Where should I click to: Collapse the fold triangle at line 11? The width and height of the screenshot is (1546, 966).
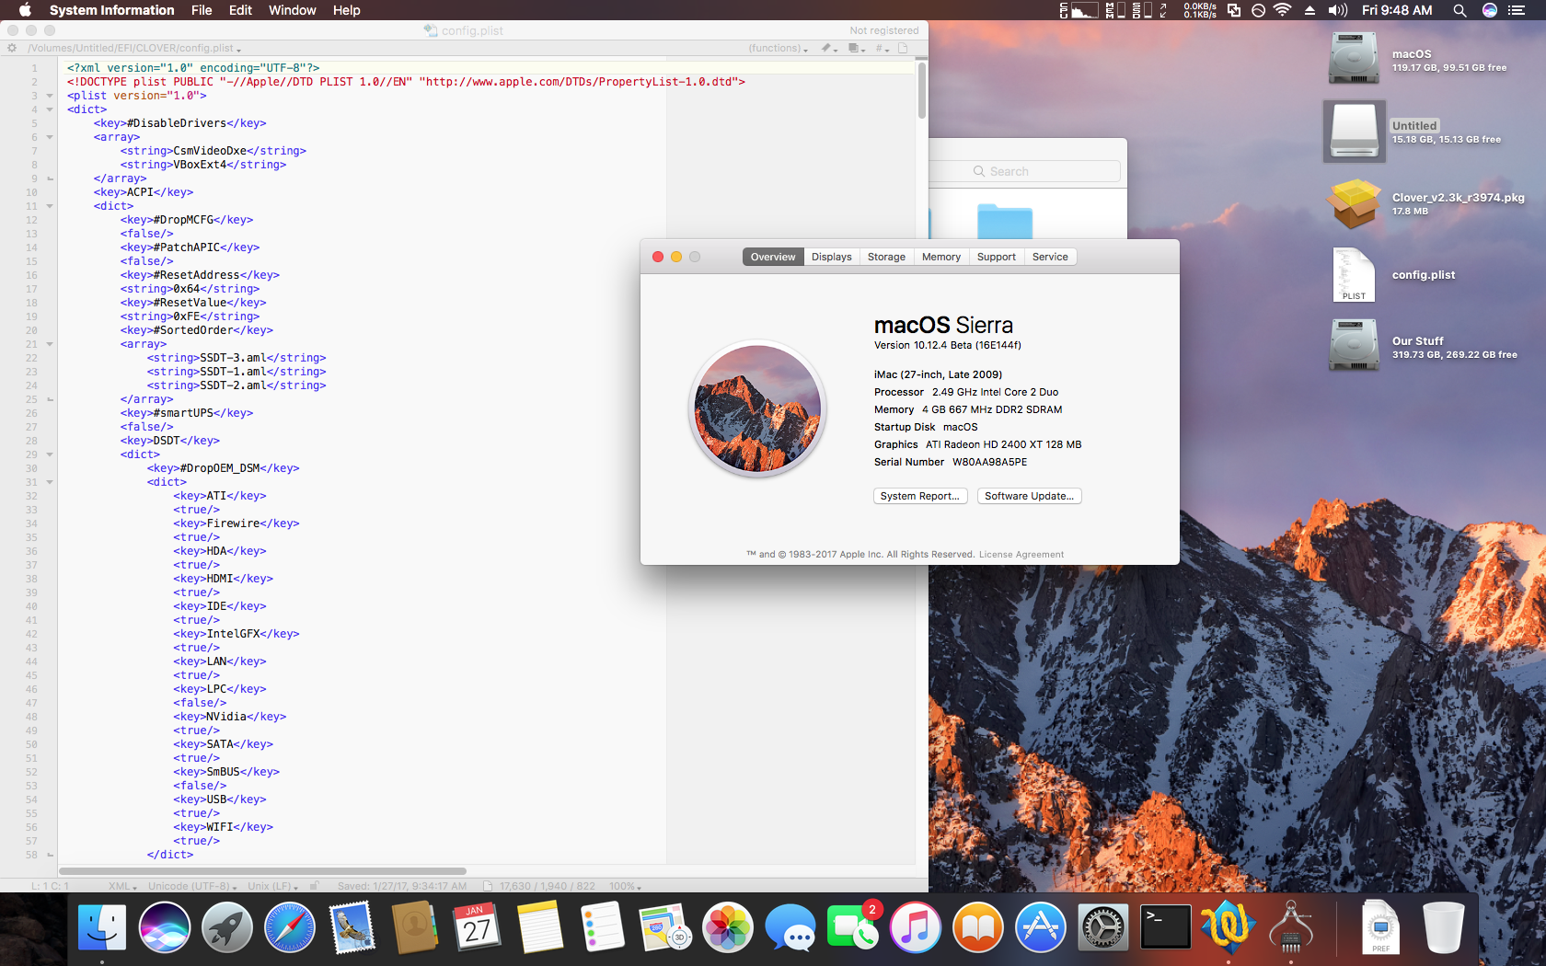tap(50, 206)
